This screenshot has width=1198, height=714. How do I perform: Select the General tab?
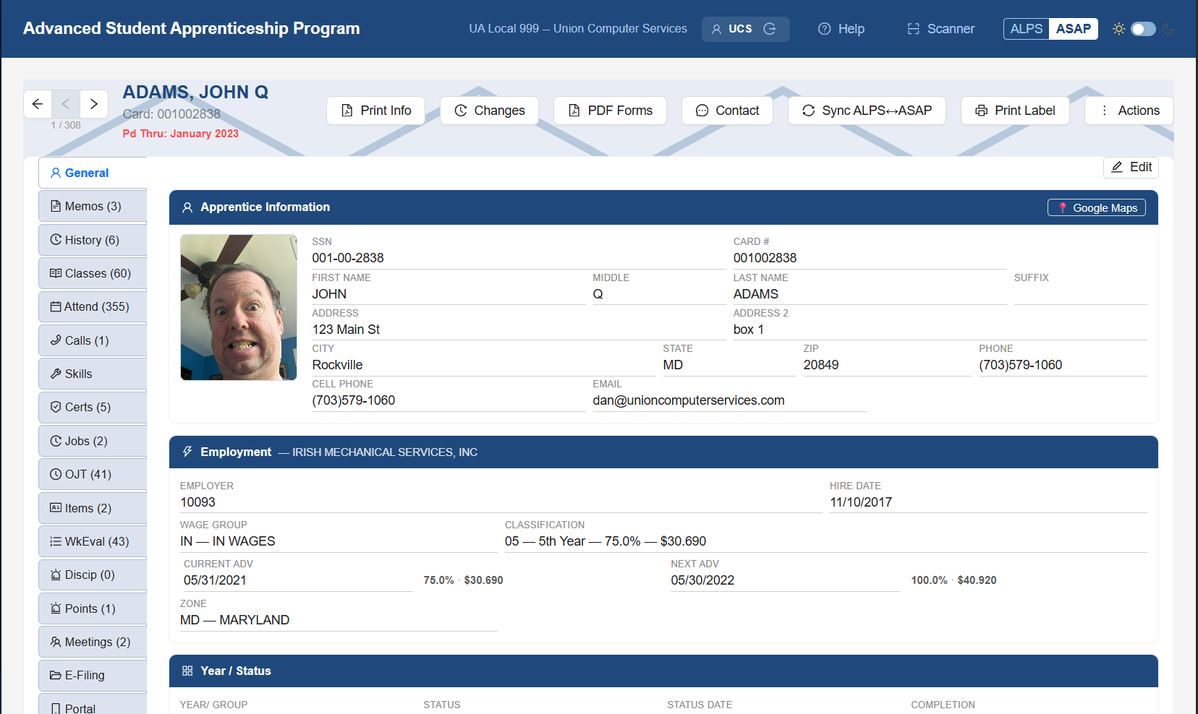[93, 173]
